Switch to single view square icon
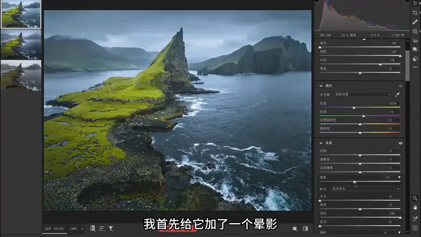421x237 pixels. click(295, 229)
